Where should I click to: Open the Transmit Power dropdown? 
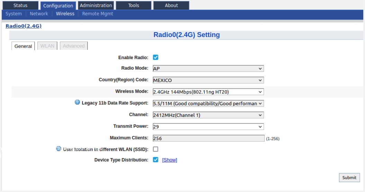208,127
